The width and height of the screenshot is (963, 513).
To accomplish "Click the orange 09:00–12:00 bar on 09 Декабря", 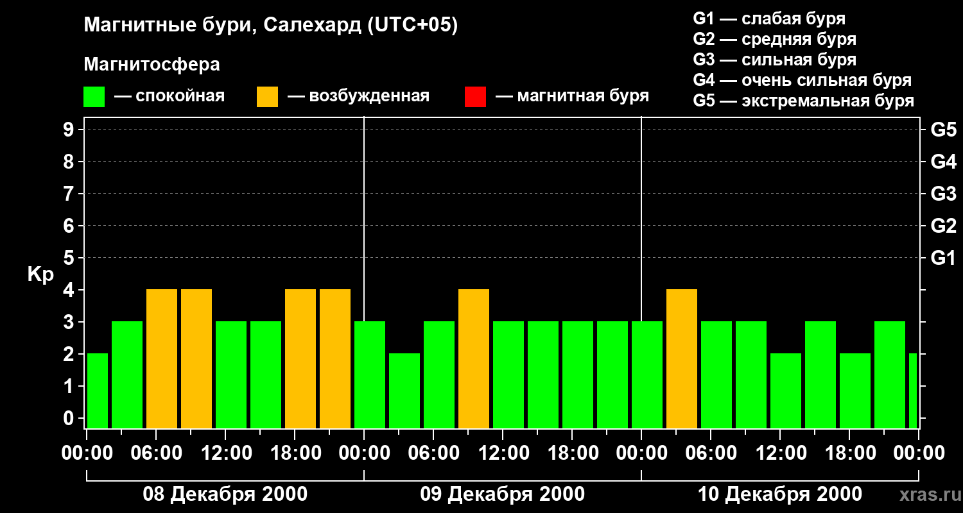I will tap(474, 358).
